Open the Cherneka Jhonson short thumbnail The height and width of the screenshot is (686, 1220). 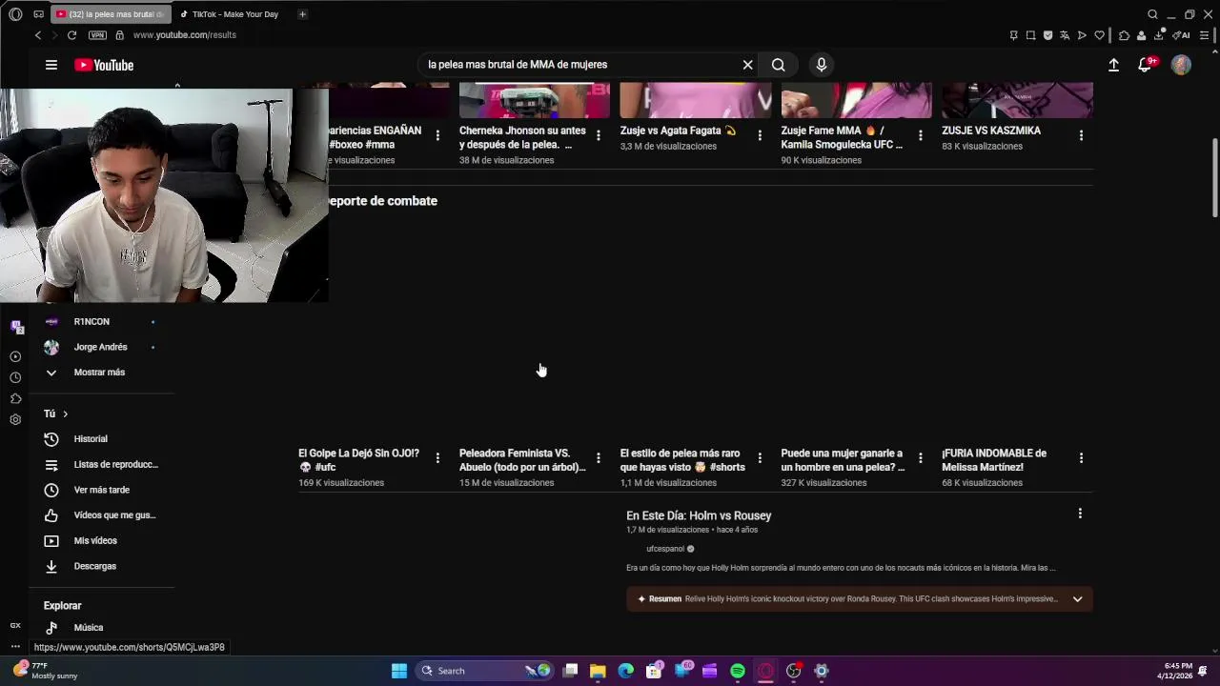[x=534, y=100]
